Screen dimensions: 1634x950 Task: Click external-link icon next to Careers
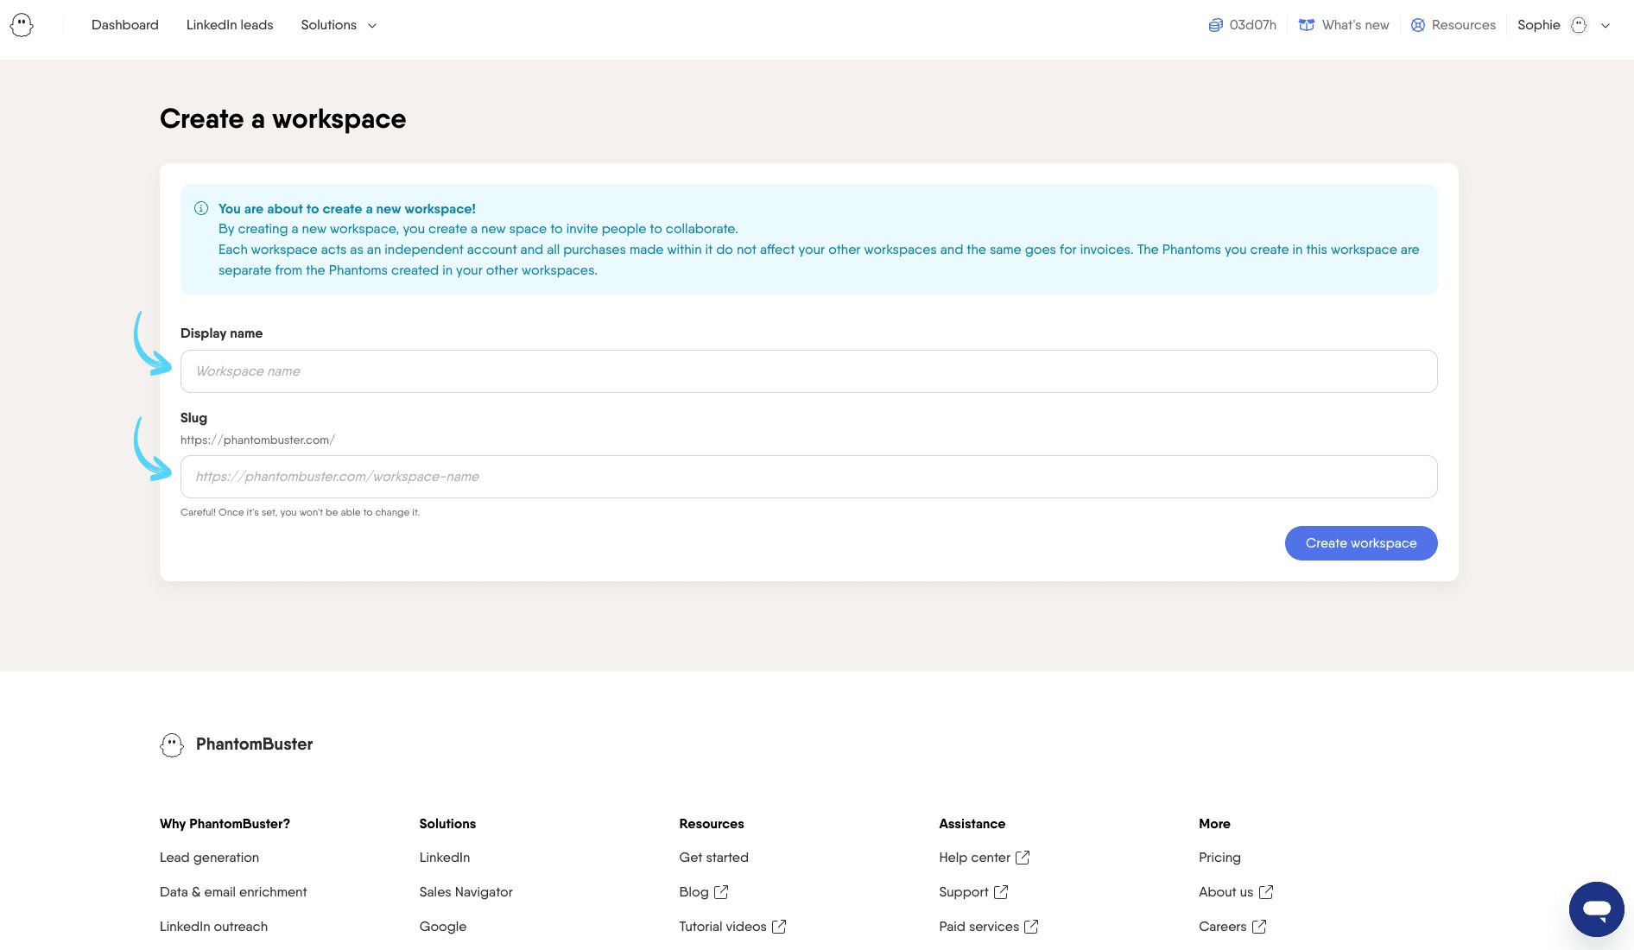1259,927
